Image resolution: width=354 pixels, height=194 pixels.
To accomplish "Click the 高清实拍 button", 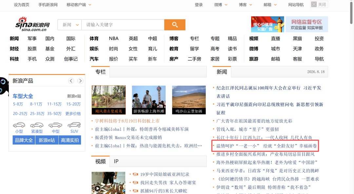I will (70, 140).
